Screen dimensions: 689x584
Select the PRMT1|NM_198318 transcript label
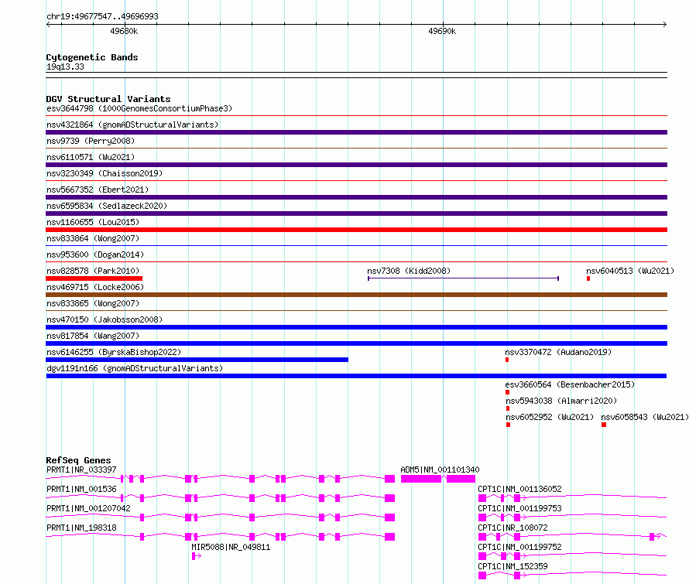click(81, 528)
